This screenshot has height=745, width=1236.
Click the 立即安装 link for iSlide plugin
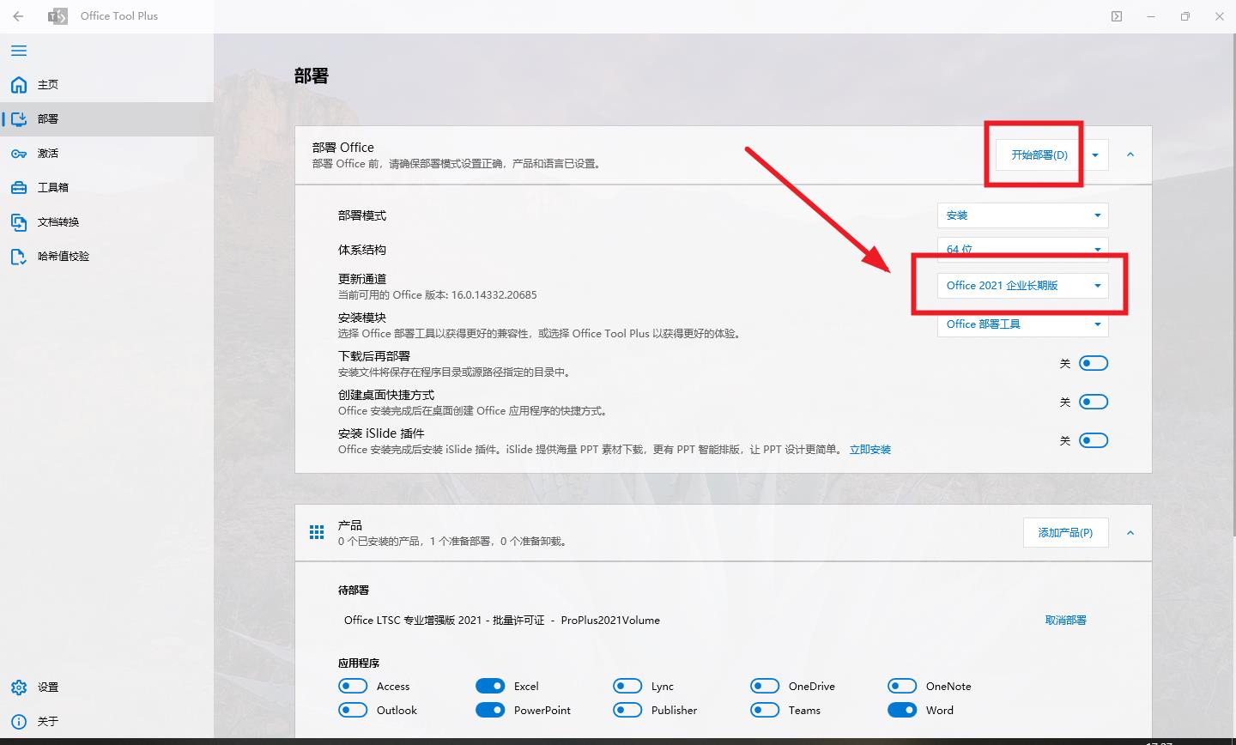click(870, 449)
